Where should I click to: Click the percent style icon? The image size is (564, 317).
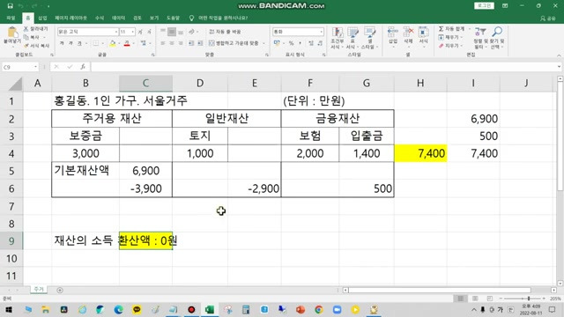pos(291,43)
